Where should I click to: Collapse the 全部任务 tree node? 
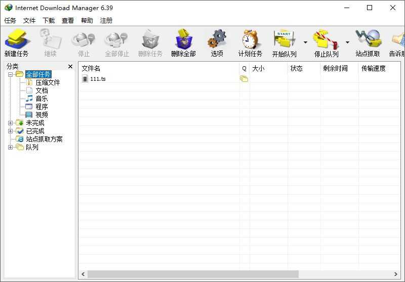(x=10, y=74)
